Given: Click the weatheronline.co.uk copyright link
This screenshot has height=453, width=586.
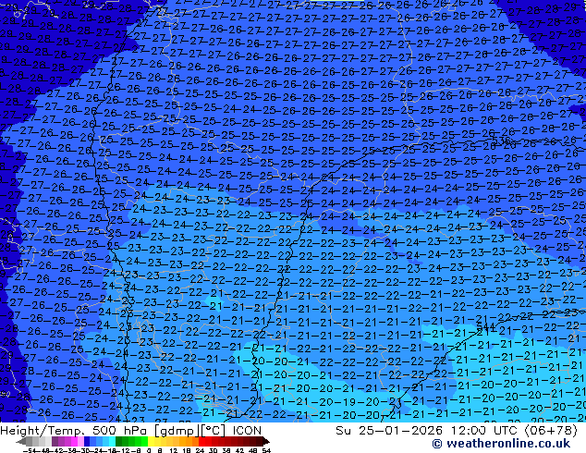Looking at the screenshot, I should pyautogui.click(x=501, y=444).
